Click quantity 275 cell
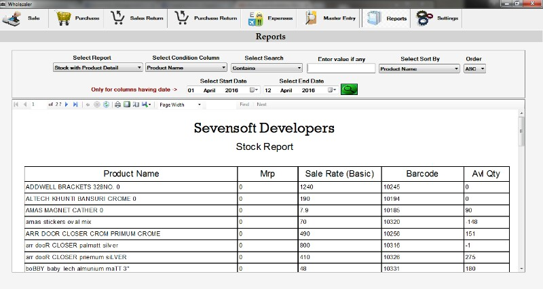Image resolution: width=543 pixels, height=289 pixels. (487, 257)
